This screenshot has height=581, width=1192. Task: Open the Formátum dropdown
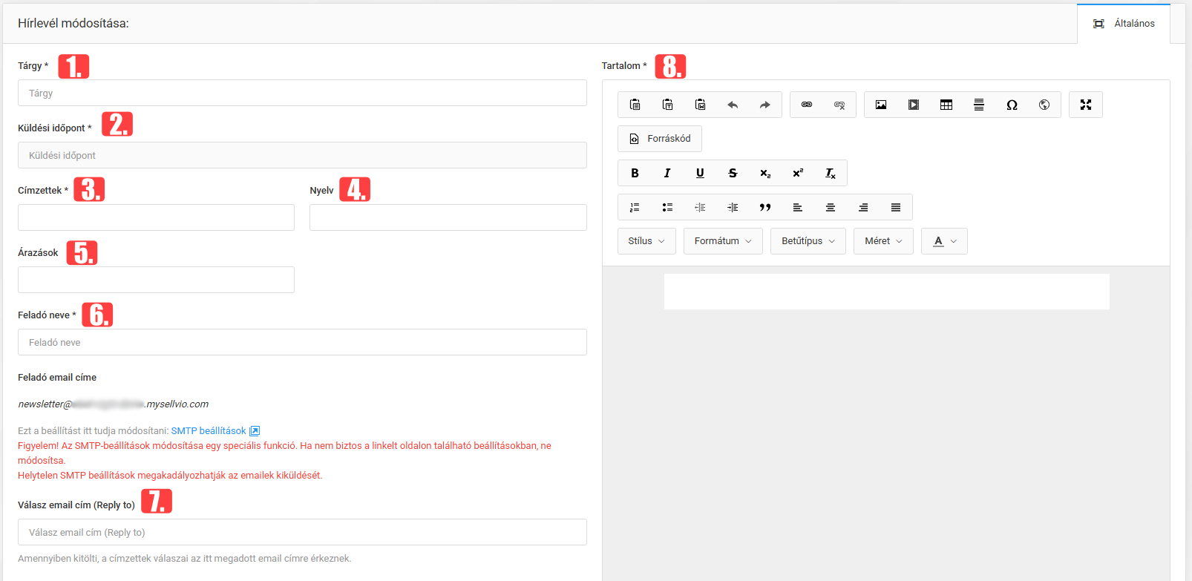(x=723, y=241)
